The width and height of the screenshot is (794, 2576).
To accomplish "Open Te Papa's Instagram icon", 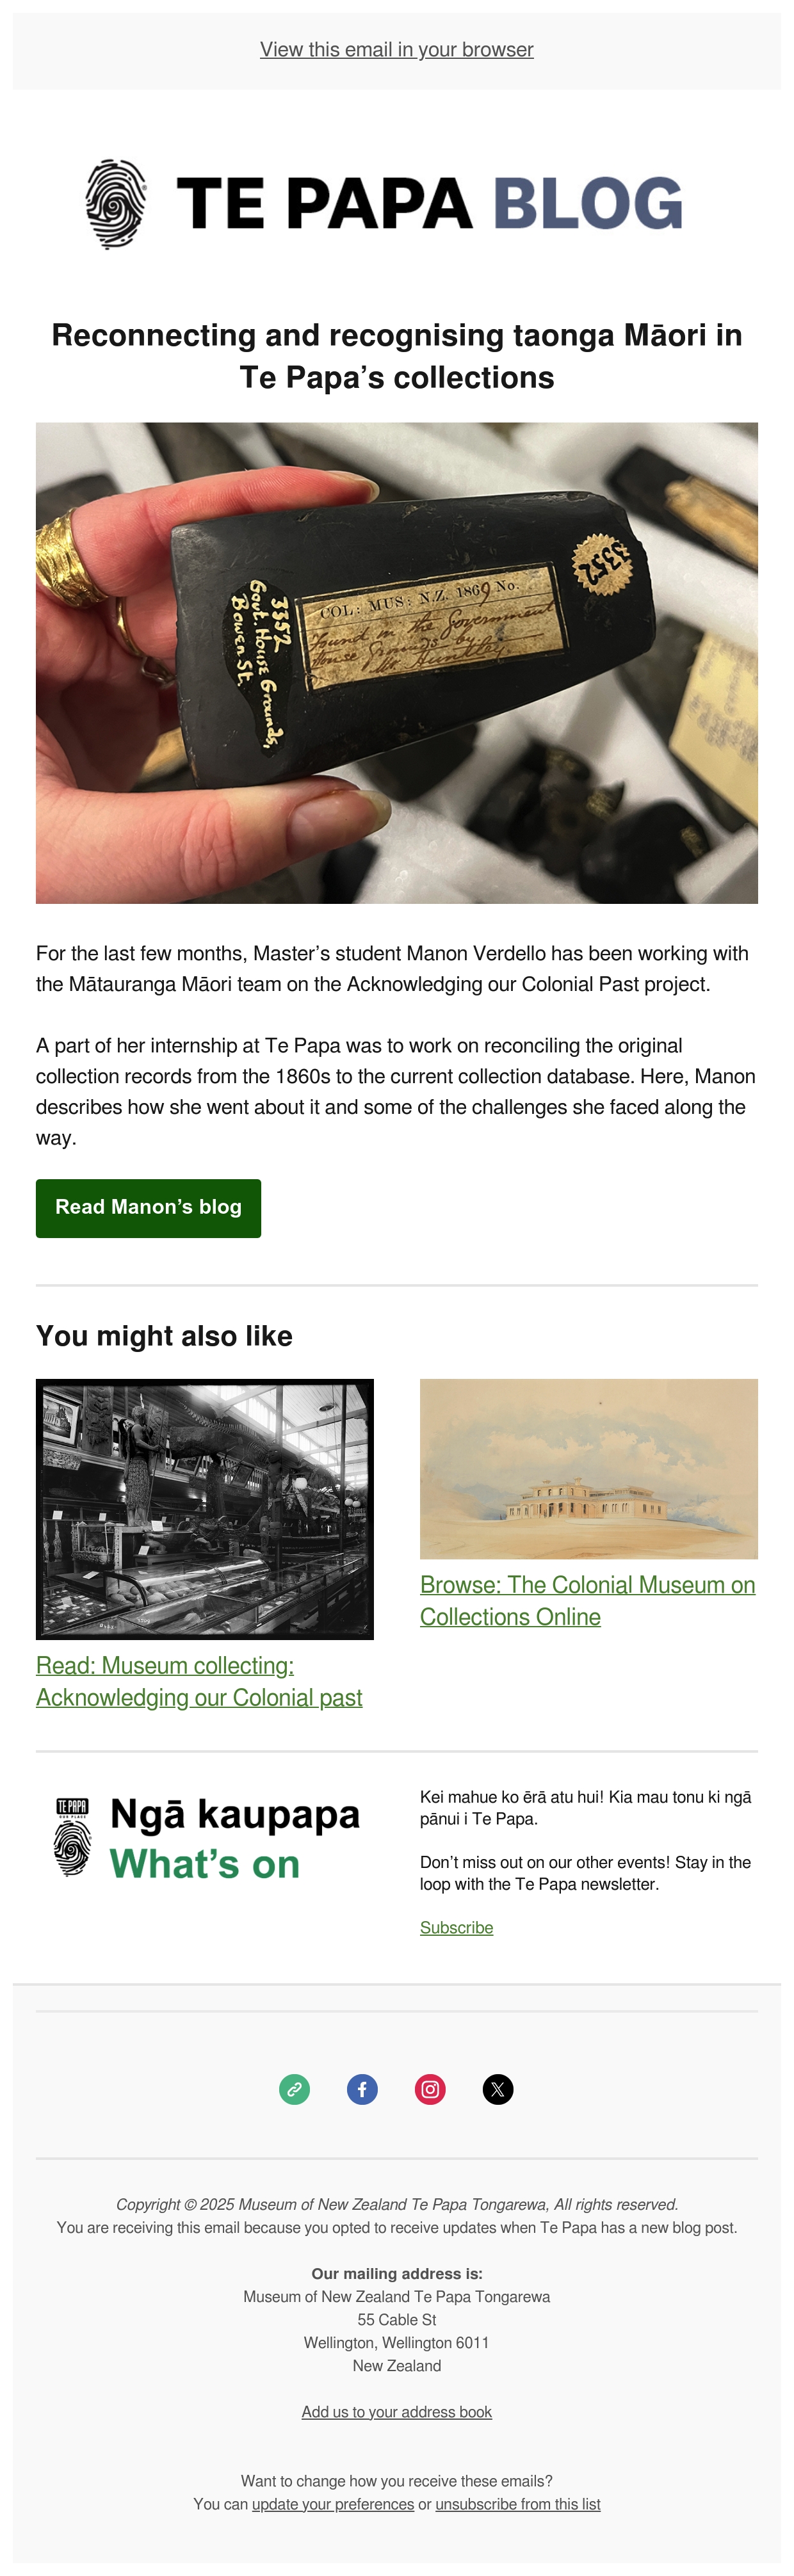I will coord(430,2089).
